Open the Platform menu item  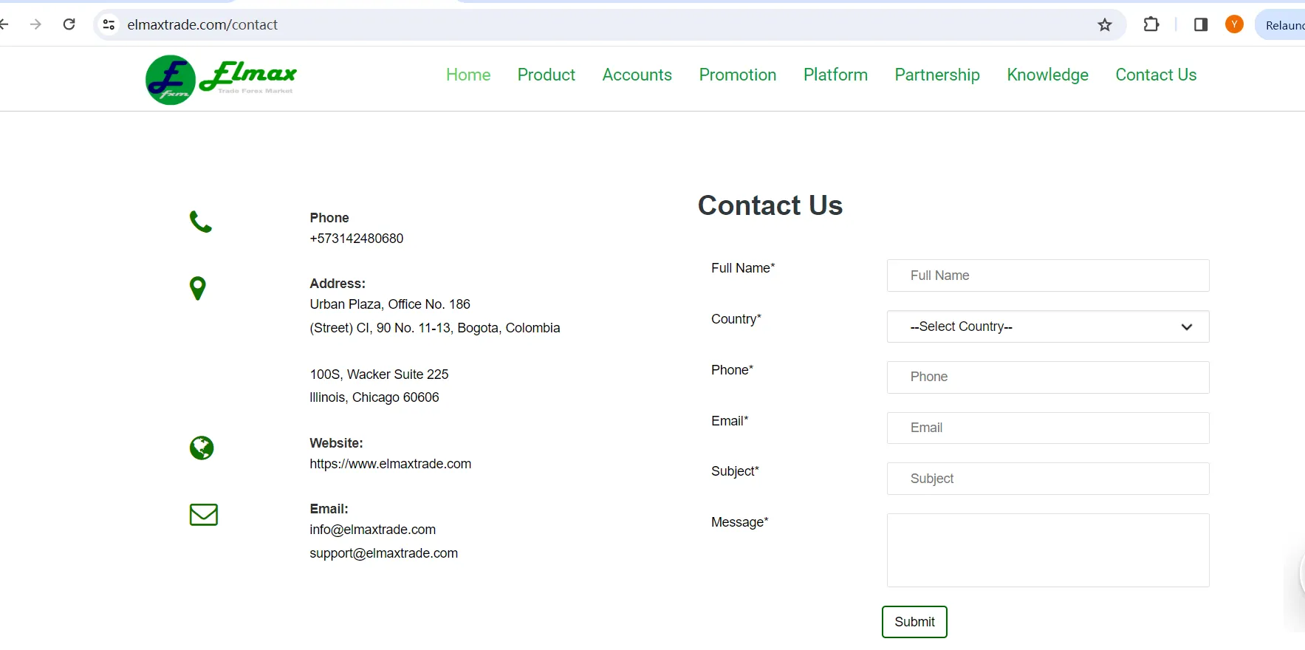click(835, 75)
